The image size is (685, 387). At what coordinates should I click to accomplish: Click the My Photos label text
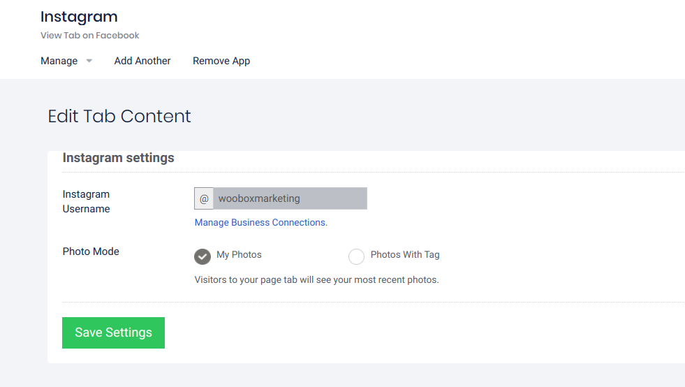coord(239,255)
